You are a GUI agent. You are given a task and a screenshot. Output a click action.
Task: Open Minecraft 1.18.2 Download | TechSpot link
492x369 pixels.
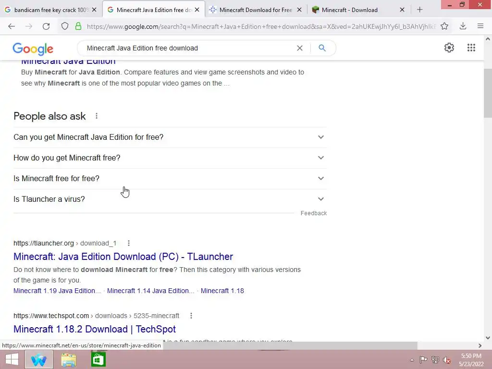95,329
